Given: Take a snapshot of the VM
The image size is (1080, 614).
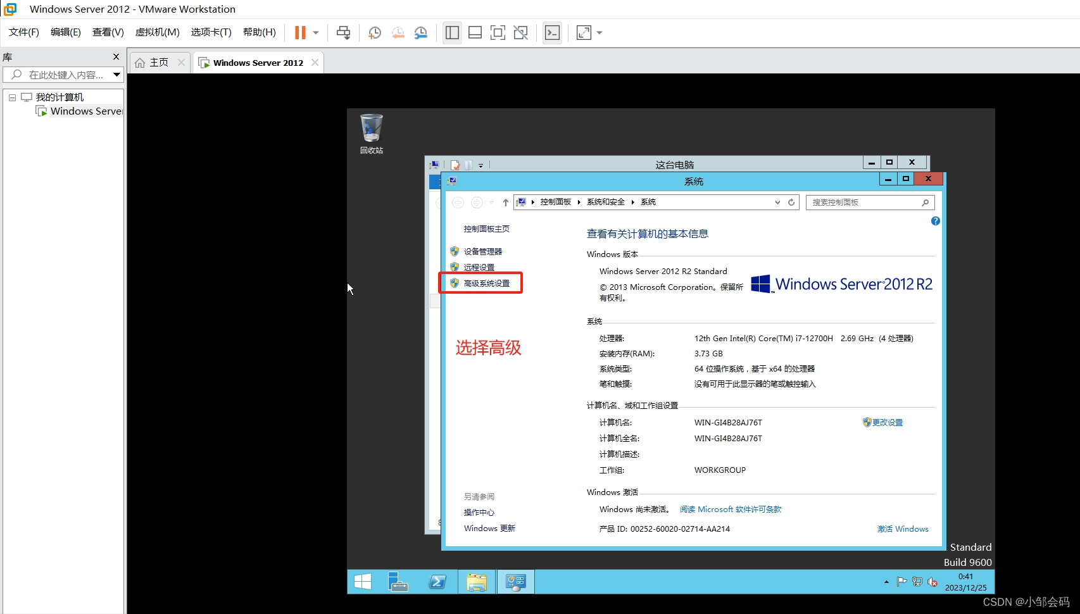Looking at the screenshot, I should coord(375,32).
